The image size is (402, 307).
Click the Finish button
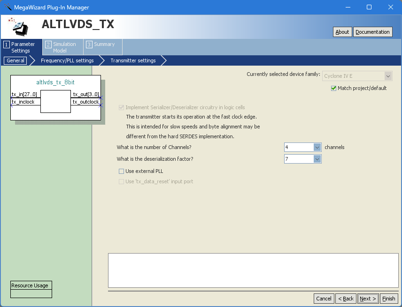pos(389,299)
